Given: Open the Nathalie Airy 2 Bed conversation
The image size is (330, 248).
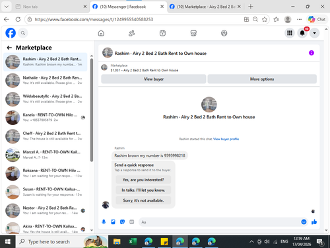Looking at the screenshot, I should pos(46,81).
